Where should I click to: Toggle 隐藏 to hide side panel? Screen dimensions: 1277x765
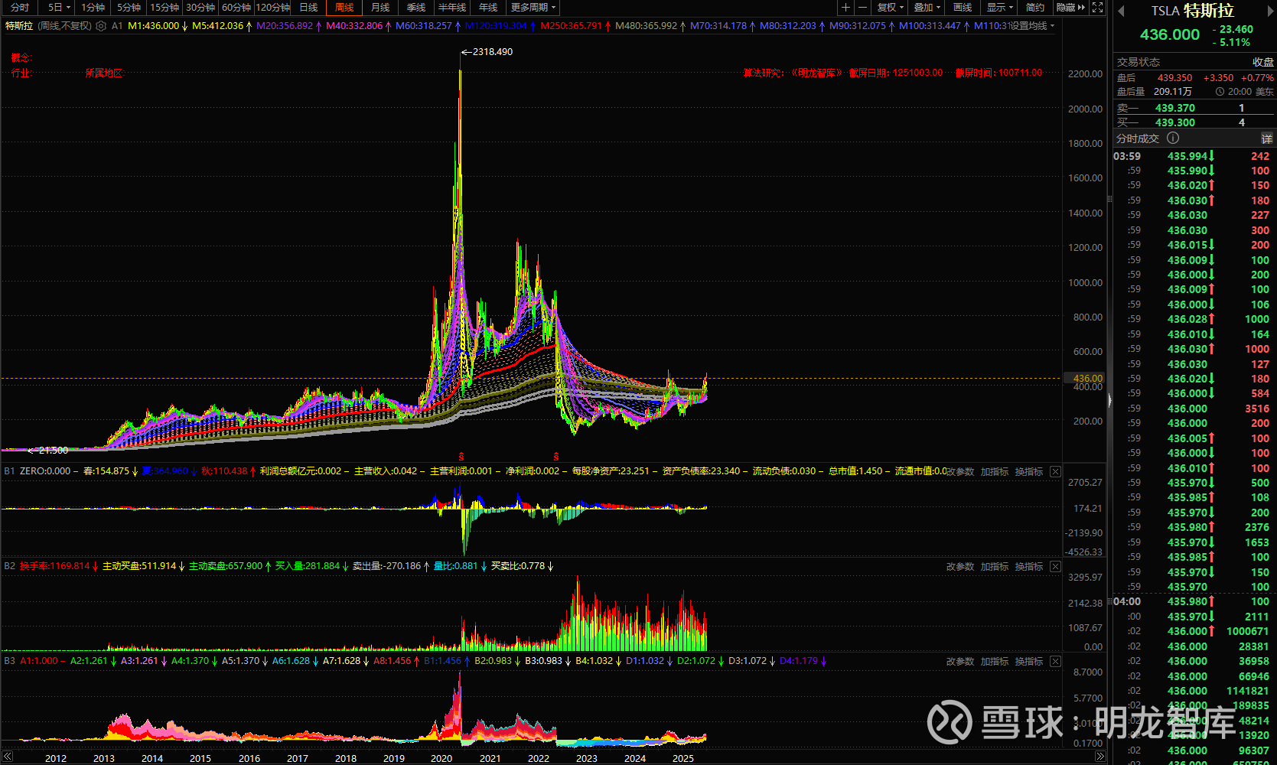click(x=1070, y=8)
